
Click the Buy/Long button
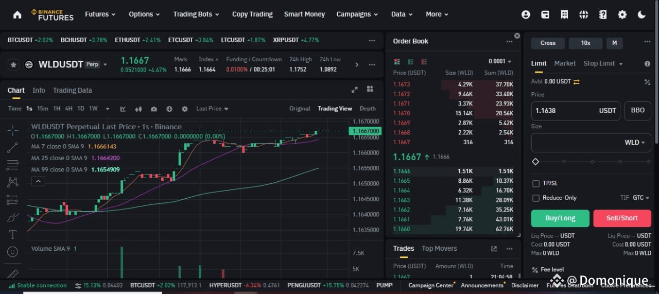click(560, 218)
